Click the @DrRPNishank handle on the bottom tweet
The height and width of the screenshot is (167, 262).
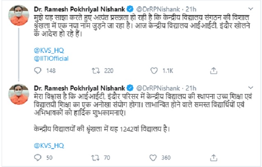(158, 87)
